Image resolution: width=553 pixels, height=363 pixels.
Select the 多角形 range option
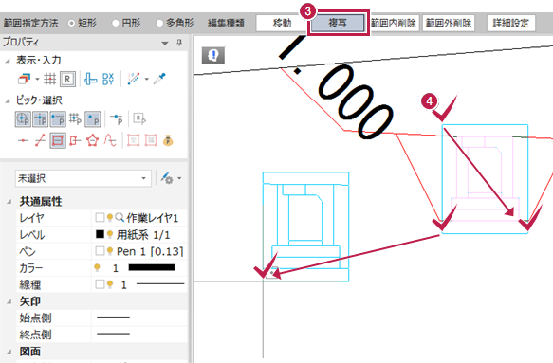tap(175, 24)
